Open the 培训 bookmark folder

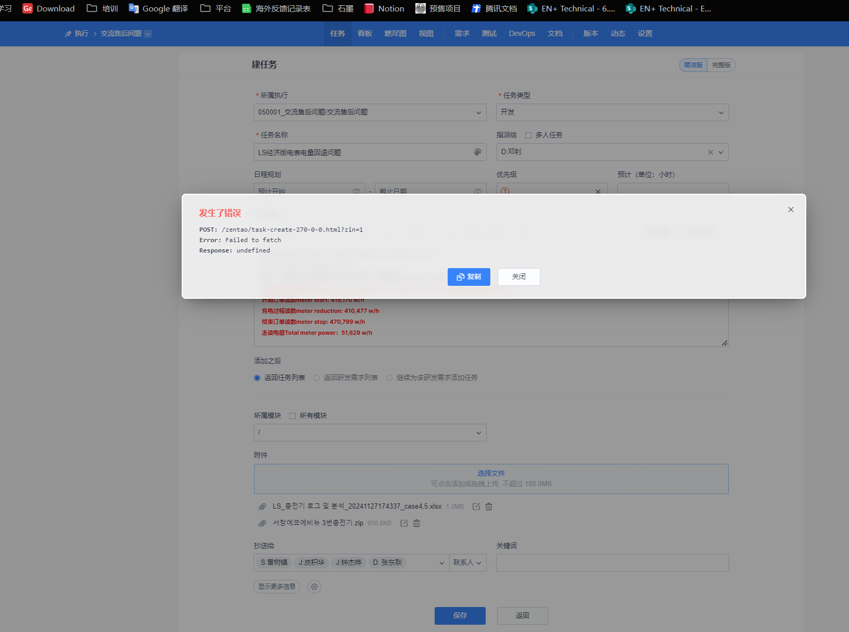[x=103, y=8]
